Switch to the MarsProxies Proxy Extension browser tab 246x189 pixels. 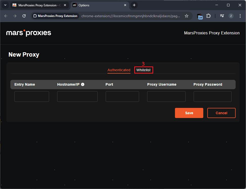[x=38, y=5]
